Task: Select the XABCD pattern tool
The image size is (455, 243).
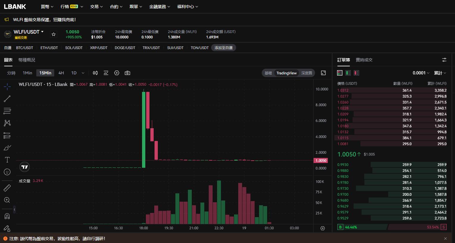Action: coord(7,123)
